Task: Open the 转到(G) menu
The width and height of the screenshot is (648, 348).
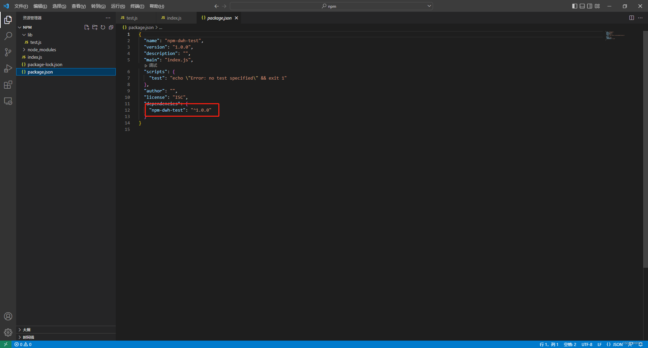Action: (98, 6)
